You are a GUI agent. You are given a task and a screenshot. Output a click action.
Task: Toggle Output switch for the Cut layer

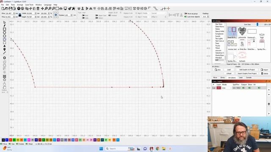click(x=244, y=88)
